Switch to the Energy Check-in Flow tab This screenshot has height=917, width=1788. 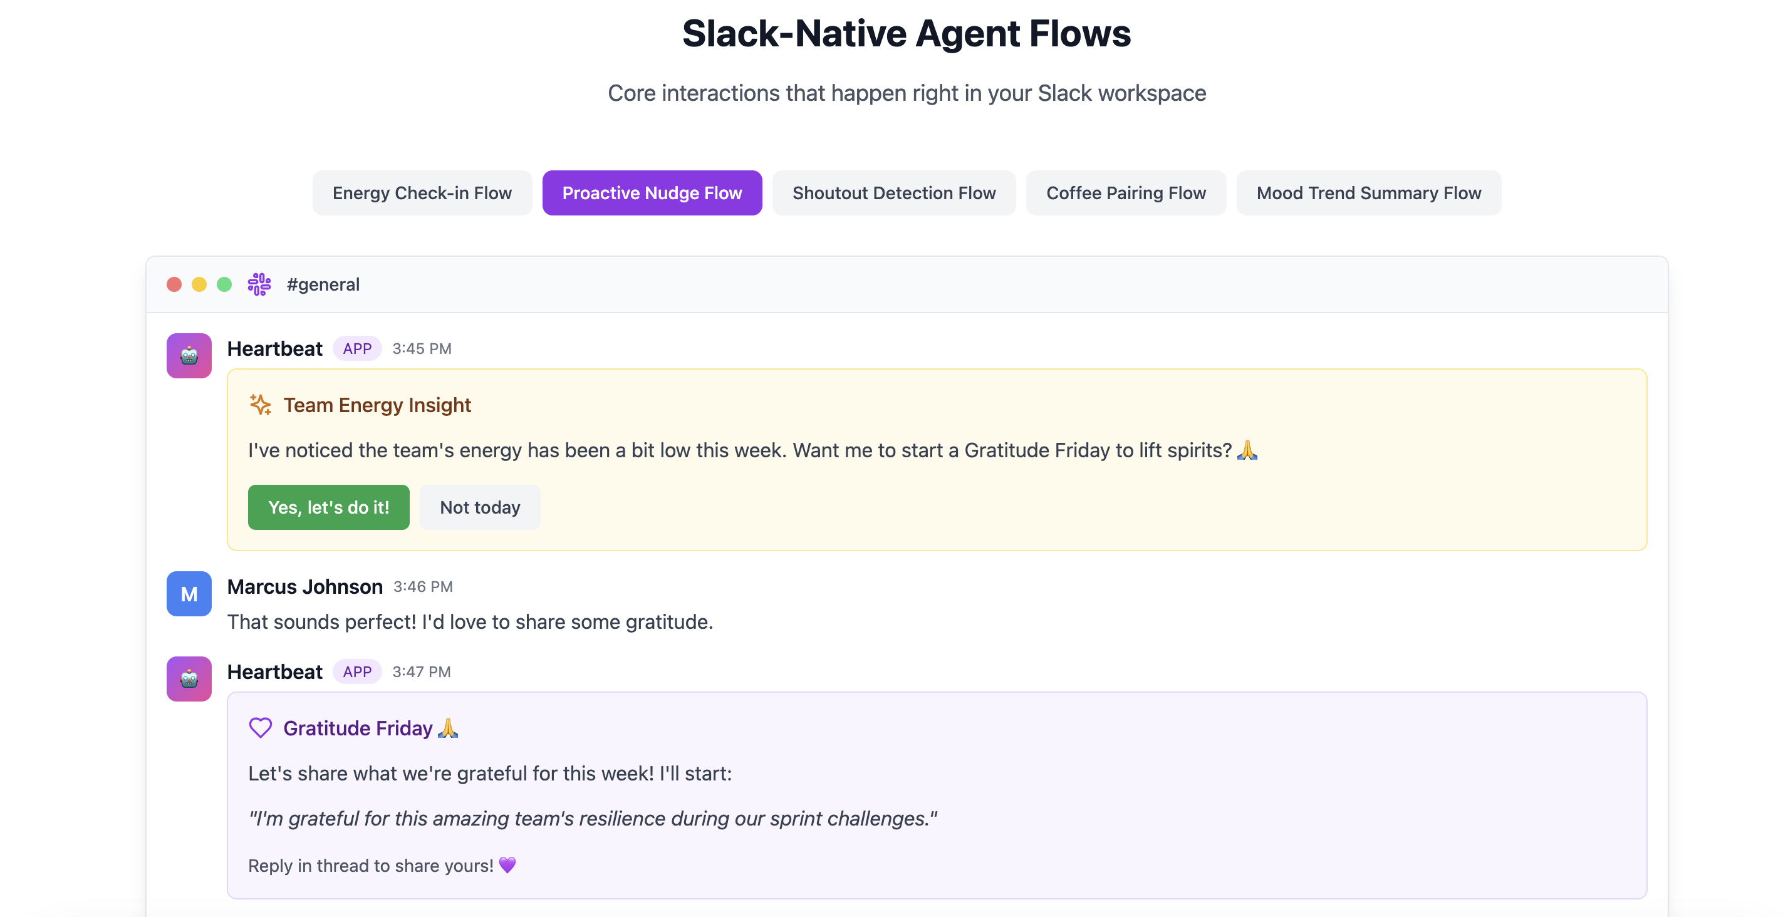click(422, 193)
